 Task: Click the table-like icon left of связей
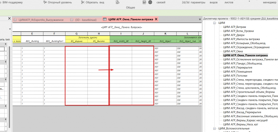click(145, 2)
